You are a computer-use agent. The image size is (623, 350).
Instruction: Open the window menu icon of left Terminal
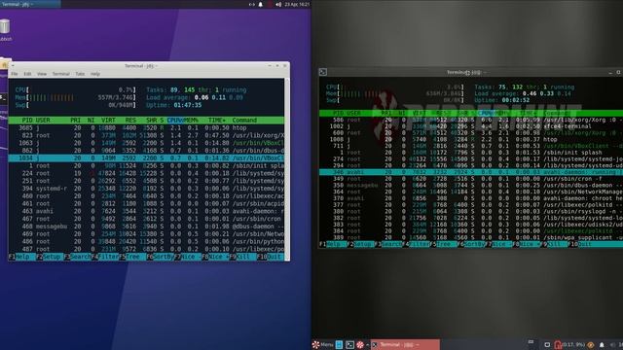coord(13,66)
